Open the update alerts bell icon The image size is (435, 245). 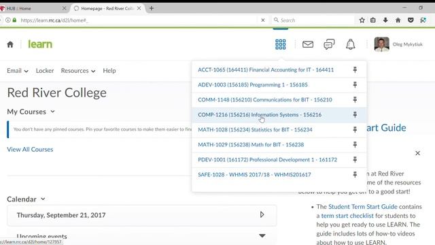click(x=351, y=44)
